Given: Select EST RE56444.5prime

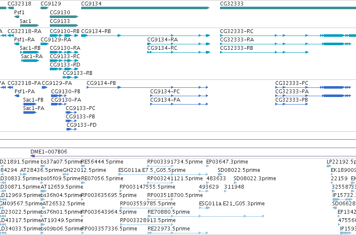Looking at the screenshot, I should 102,162.
